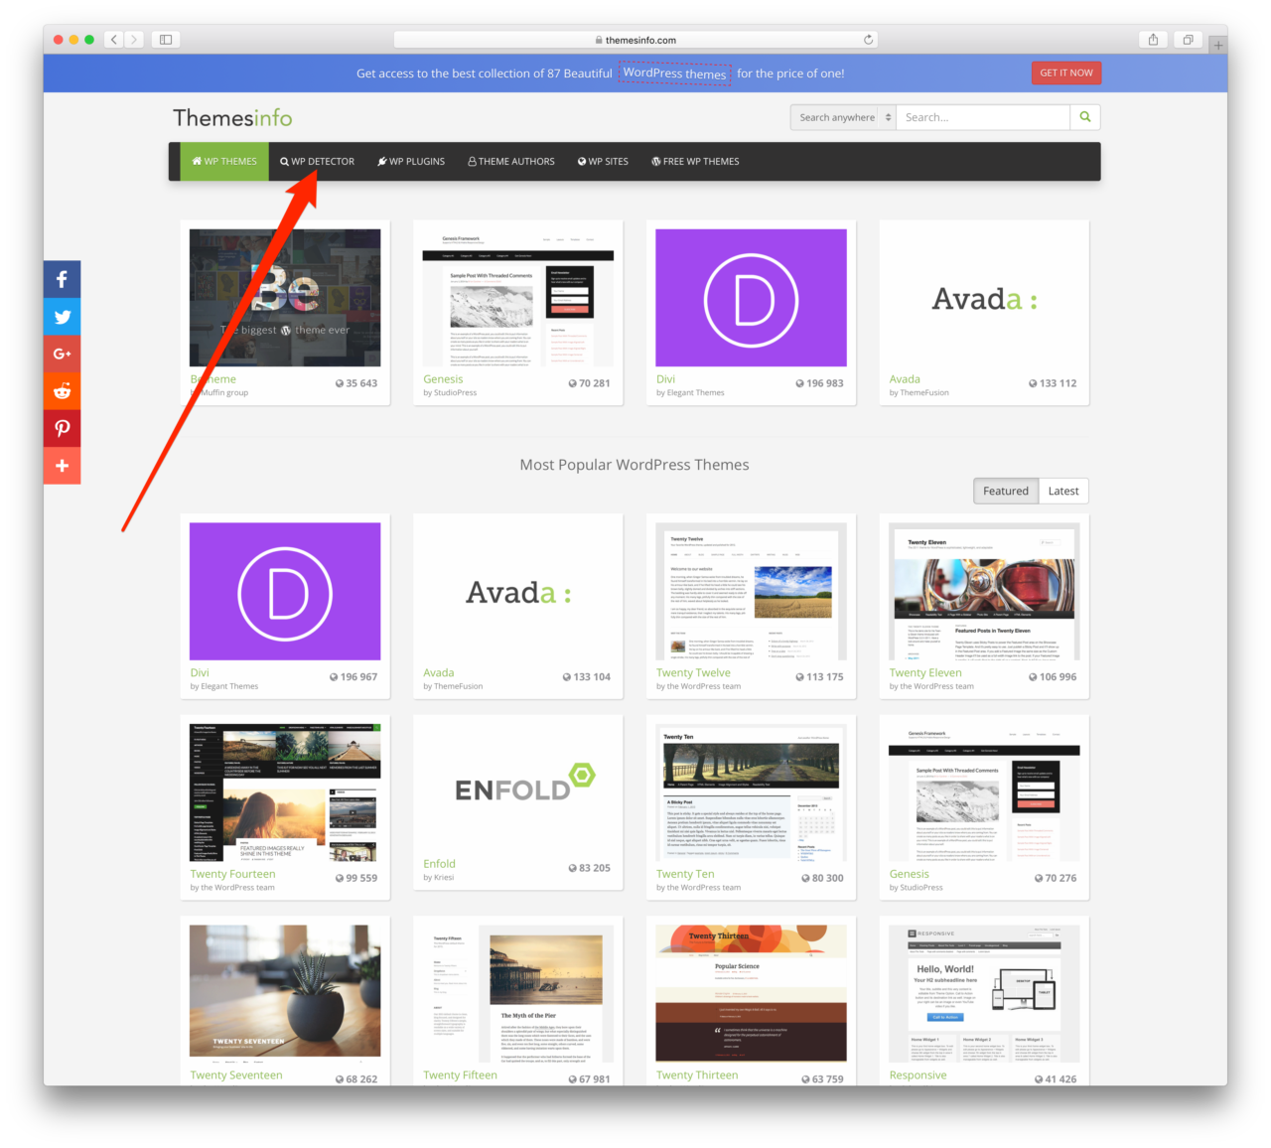Click usage count 113 175
Screen dimensions: 1271x1148
pos(819,677)
